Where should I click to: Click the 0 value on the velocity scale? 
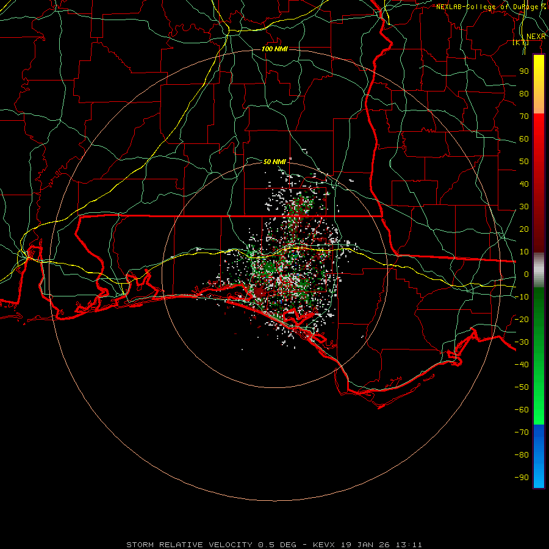[x=526, y=274]
